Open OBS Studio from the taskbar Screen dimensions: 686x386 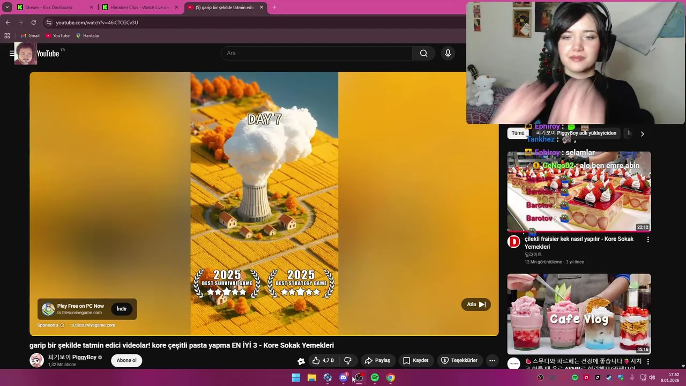359,377
